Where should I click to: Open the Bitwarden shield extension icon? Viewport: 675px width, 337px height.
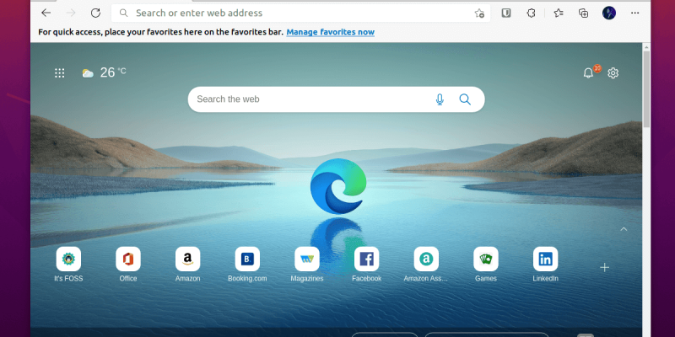point(506,13)
